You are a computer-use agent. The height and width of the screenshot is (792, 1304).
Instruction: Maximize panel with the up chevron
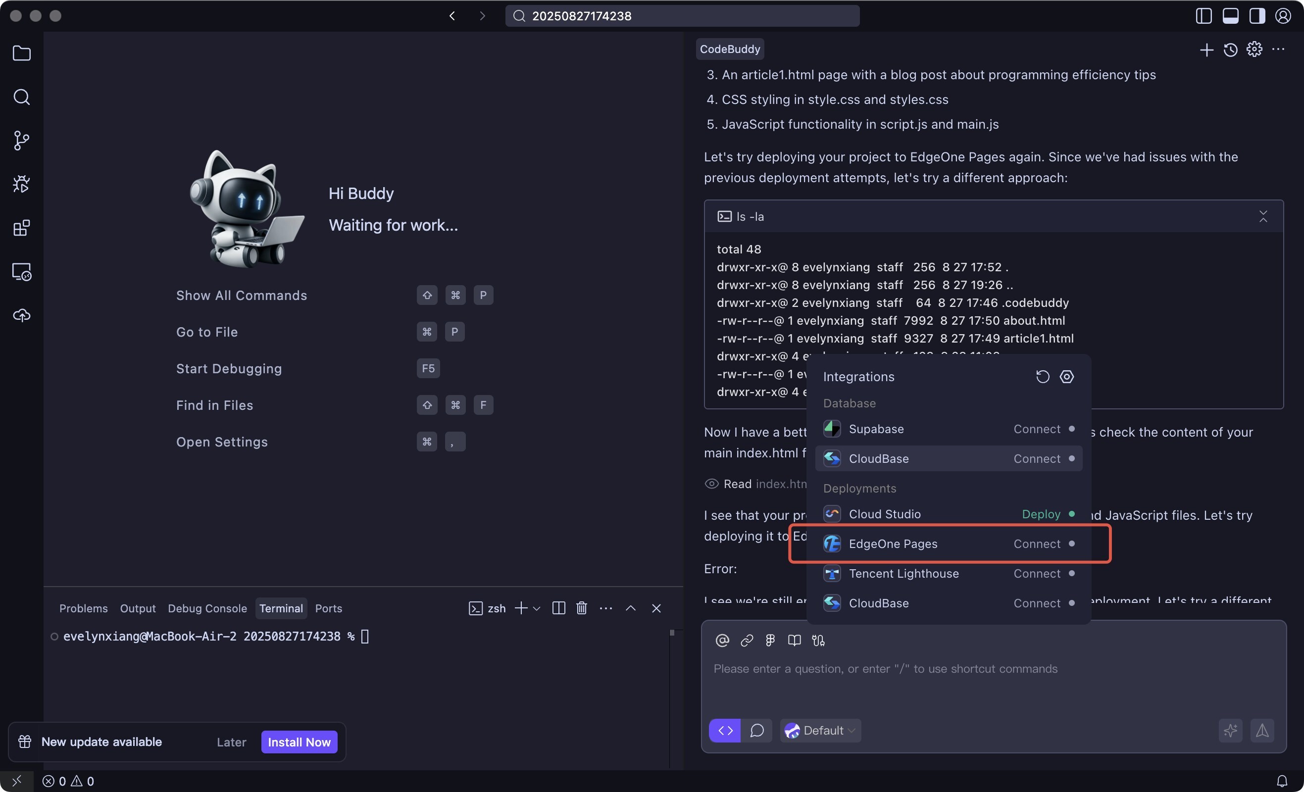coord(630,608)
